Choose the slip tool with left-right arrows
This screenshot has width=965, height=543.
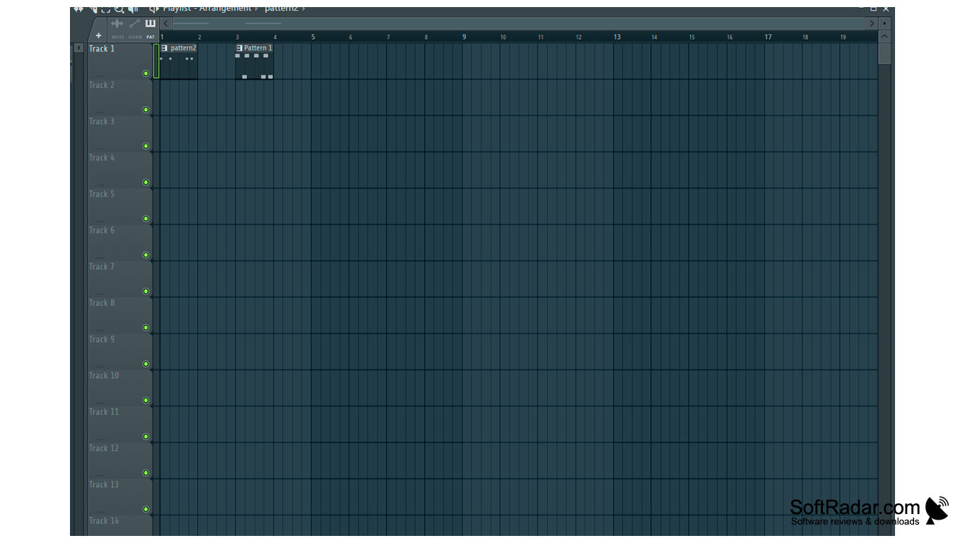tap(78, 9)
